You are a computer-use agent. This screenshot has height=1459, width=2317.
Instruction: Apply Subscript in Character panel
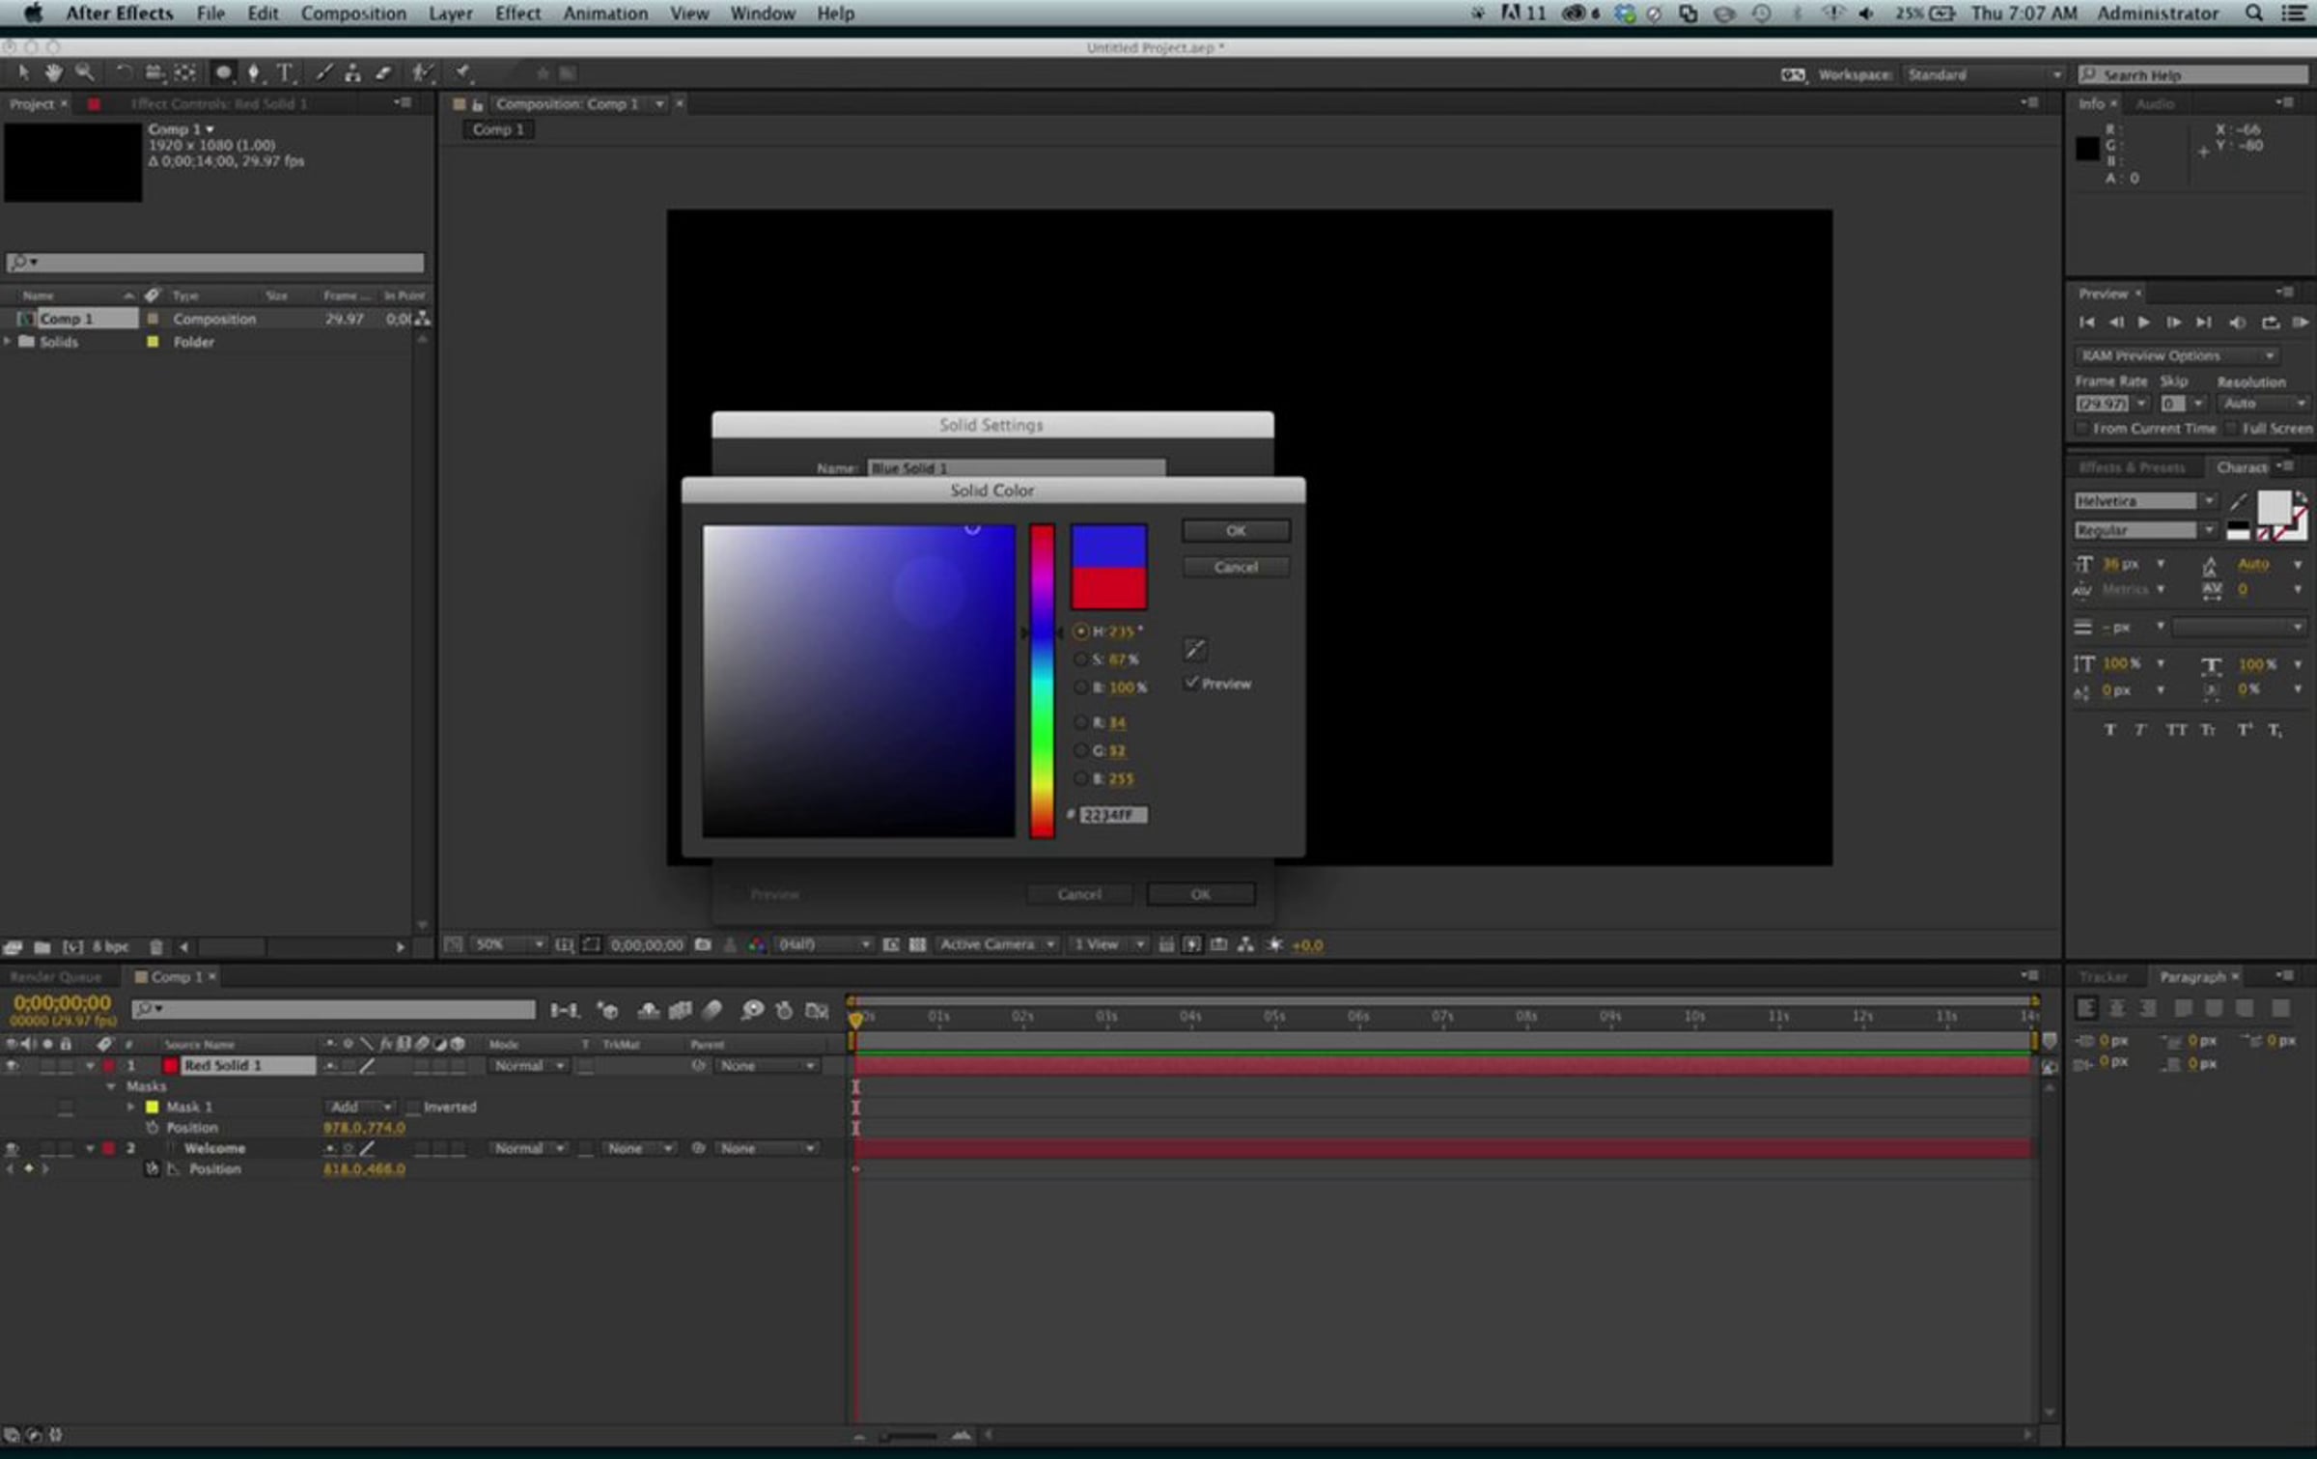[x=2275, y=730]
